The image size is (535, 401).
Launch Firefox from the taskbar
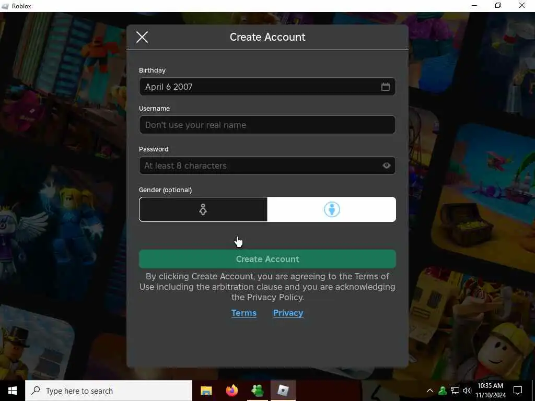coord(231,391)
